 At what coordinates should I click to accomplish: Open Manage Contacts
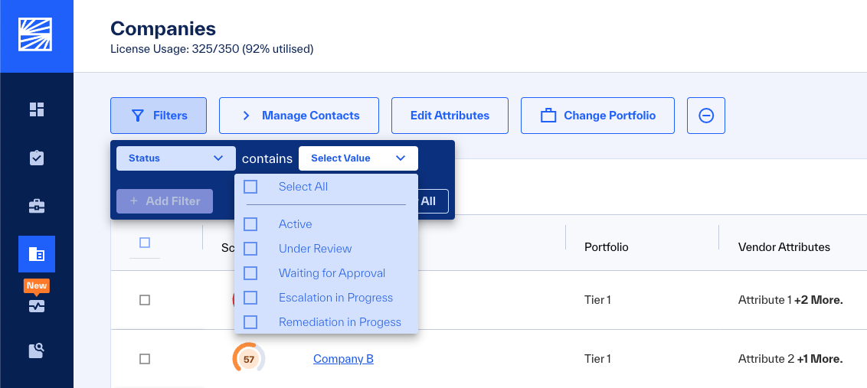(299, 116)
